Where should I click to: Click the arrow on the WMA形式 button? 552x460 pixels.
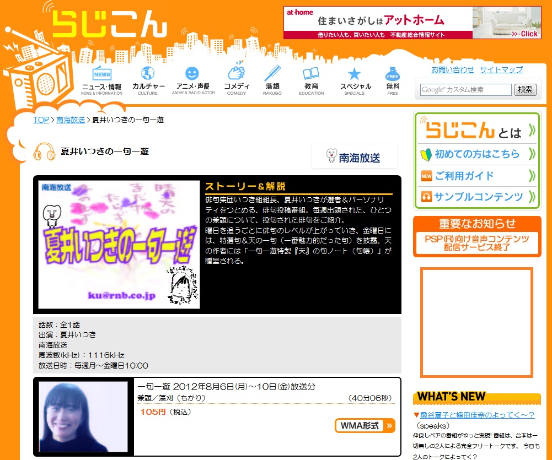click(x=389, y=425)
